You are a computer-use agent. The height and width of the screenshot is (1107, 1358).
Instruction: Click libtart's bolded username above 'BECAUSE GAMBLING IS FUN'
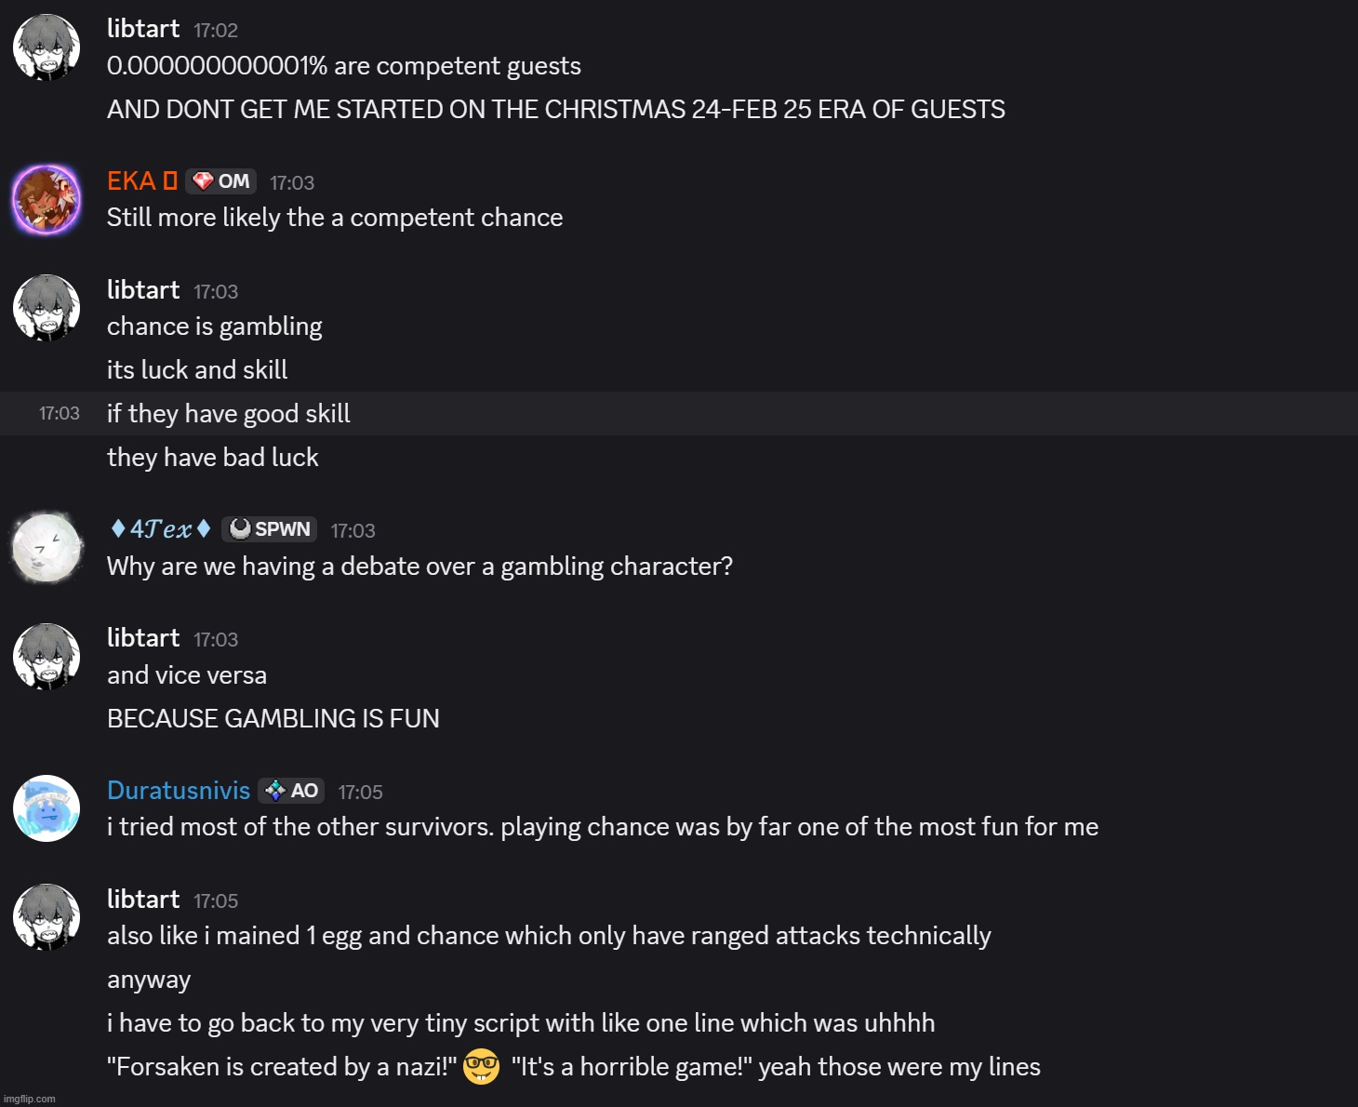click(143, 638)
